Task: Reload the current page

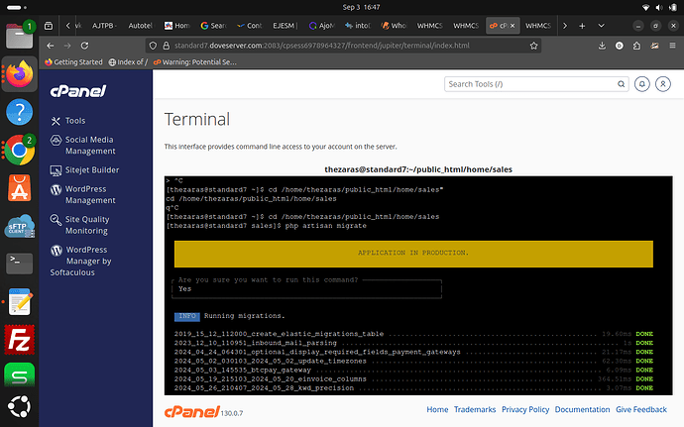Action: point(84,46)
